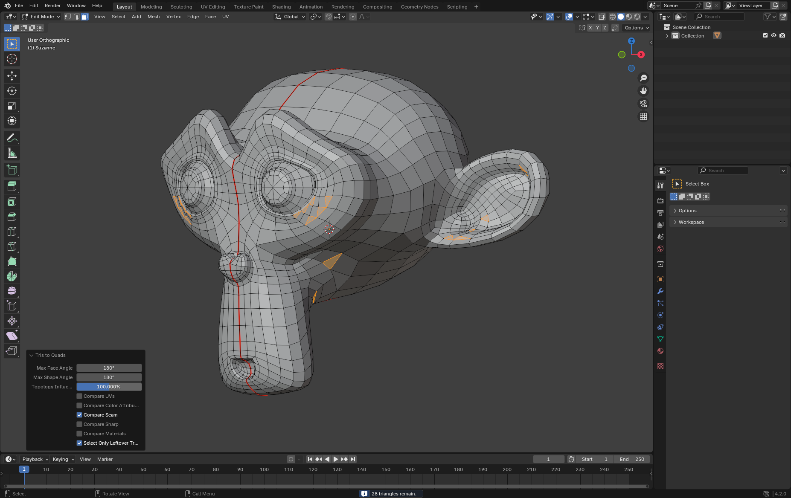Choose the Inset Faces tool

(x=12, y=202)
